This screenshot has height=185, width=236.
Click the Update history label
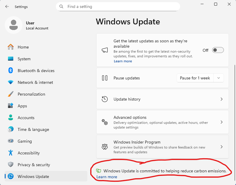click(x=127, y=99)
